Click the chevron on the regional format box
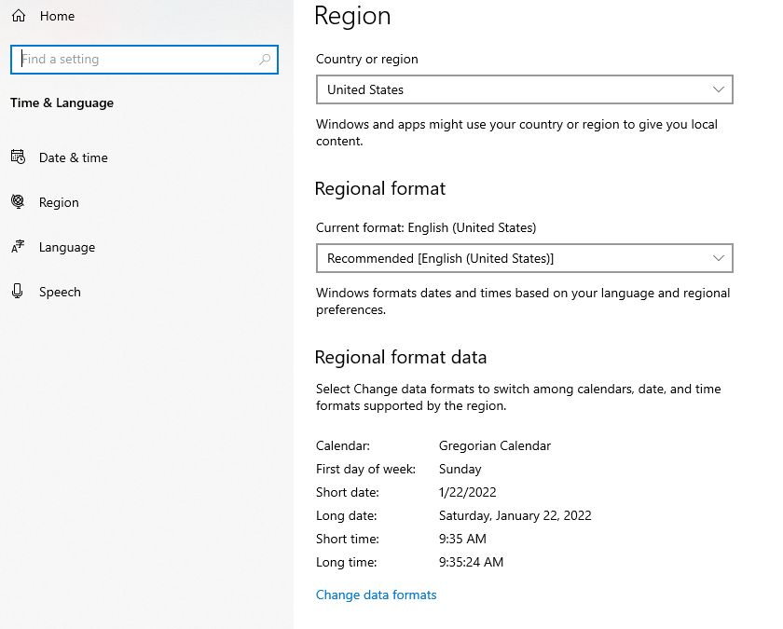 click(718, 258)
